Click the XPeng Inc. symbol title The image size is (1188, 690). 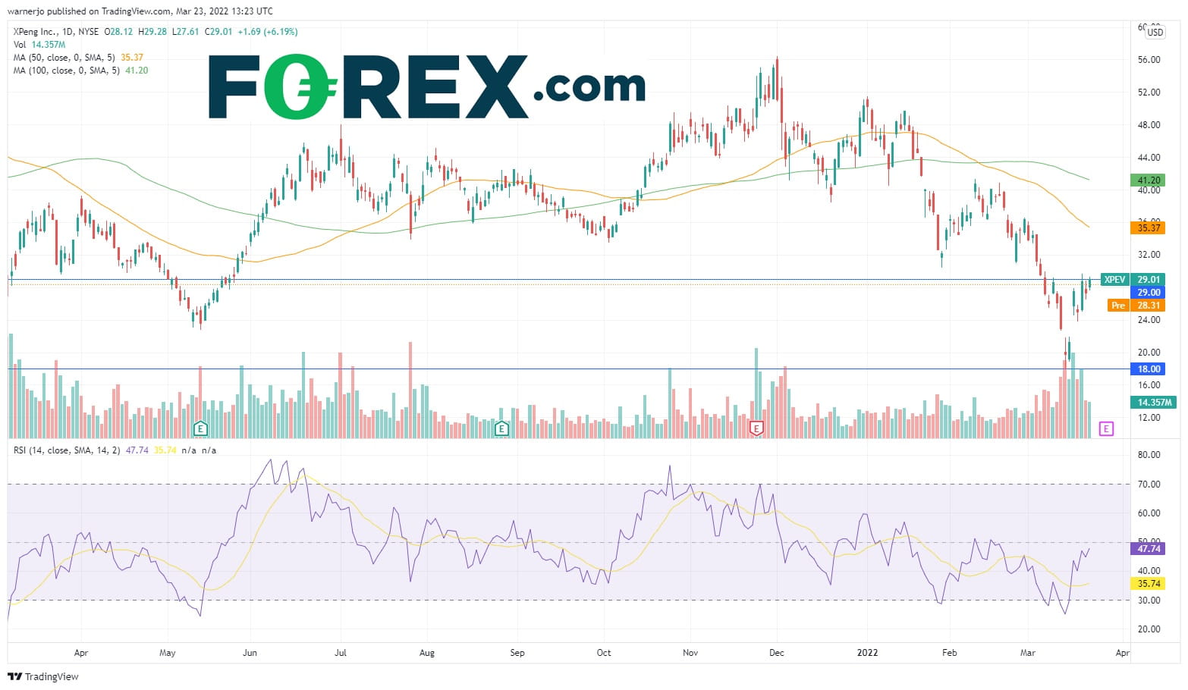[x=36, y=32]
